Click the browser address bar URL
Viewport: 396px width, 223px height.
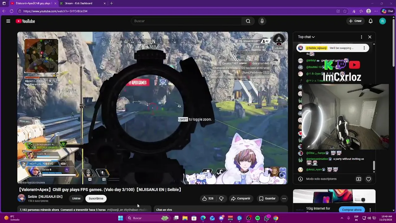[55, 11]
